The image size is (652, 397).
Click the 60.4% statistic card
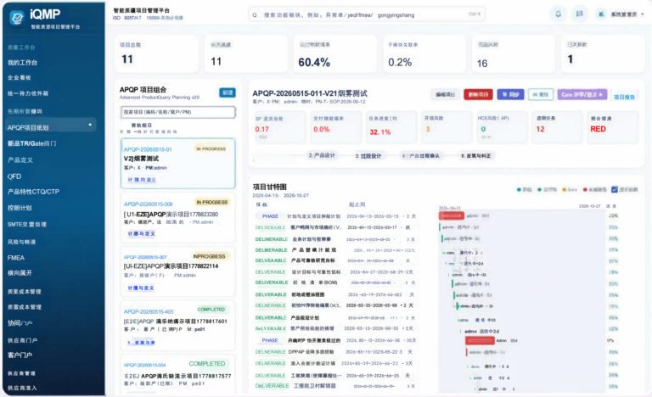[x=334, y=54]
